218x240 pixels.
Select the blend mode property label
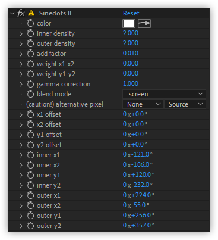(54, 94)
